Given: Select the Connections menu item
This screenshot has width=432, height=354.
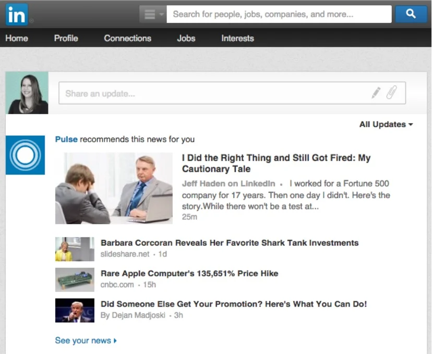Looking at the screenshot, I should coord(127,38).
